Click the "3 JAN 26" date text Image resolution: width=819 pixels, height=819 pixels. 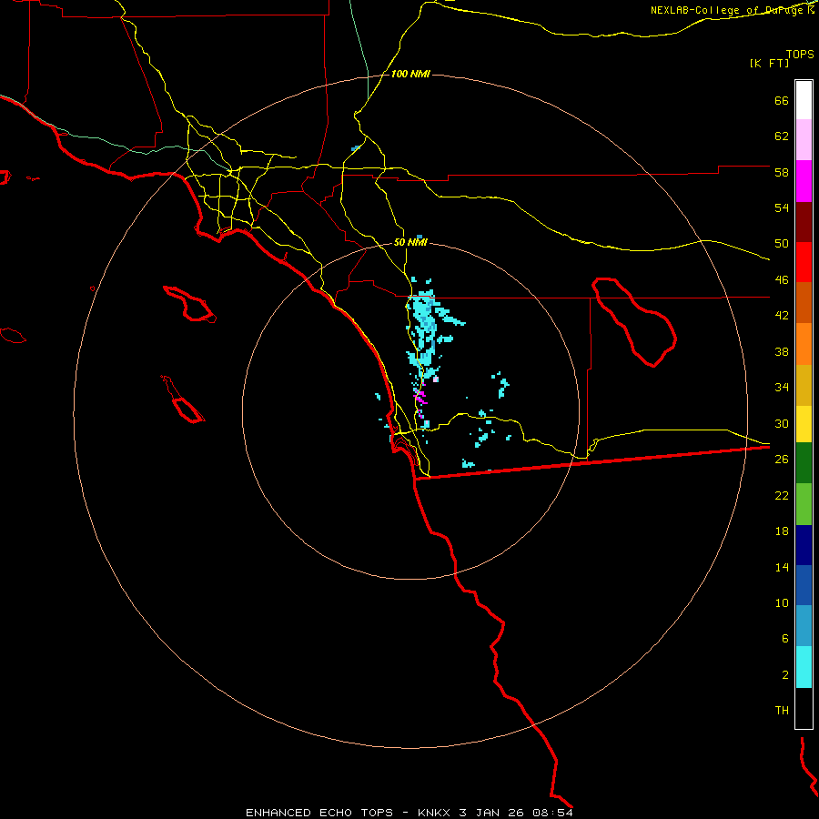click(492, 813)
